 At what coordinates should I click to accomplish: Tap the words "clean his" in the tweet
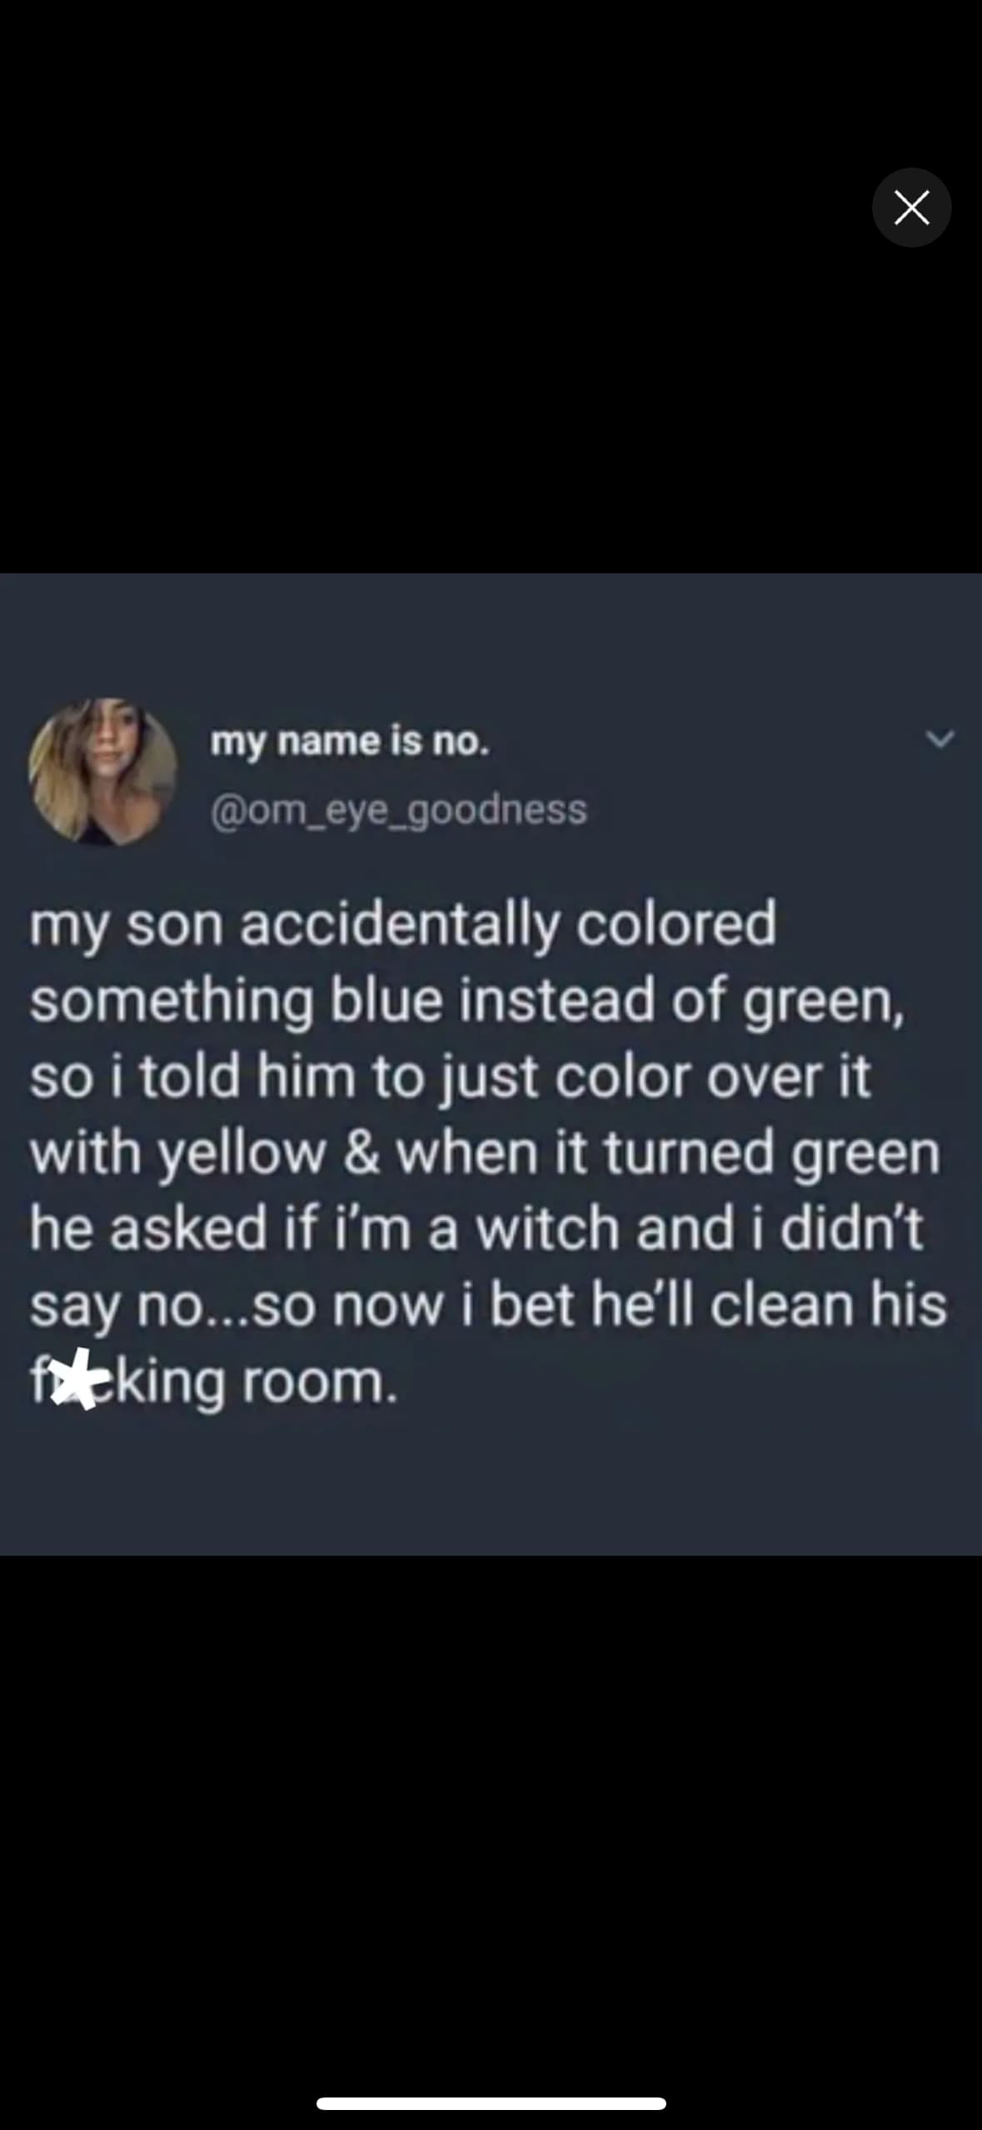click(829, 1304)
